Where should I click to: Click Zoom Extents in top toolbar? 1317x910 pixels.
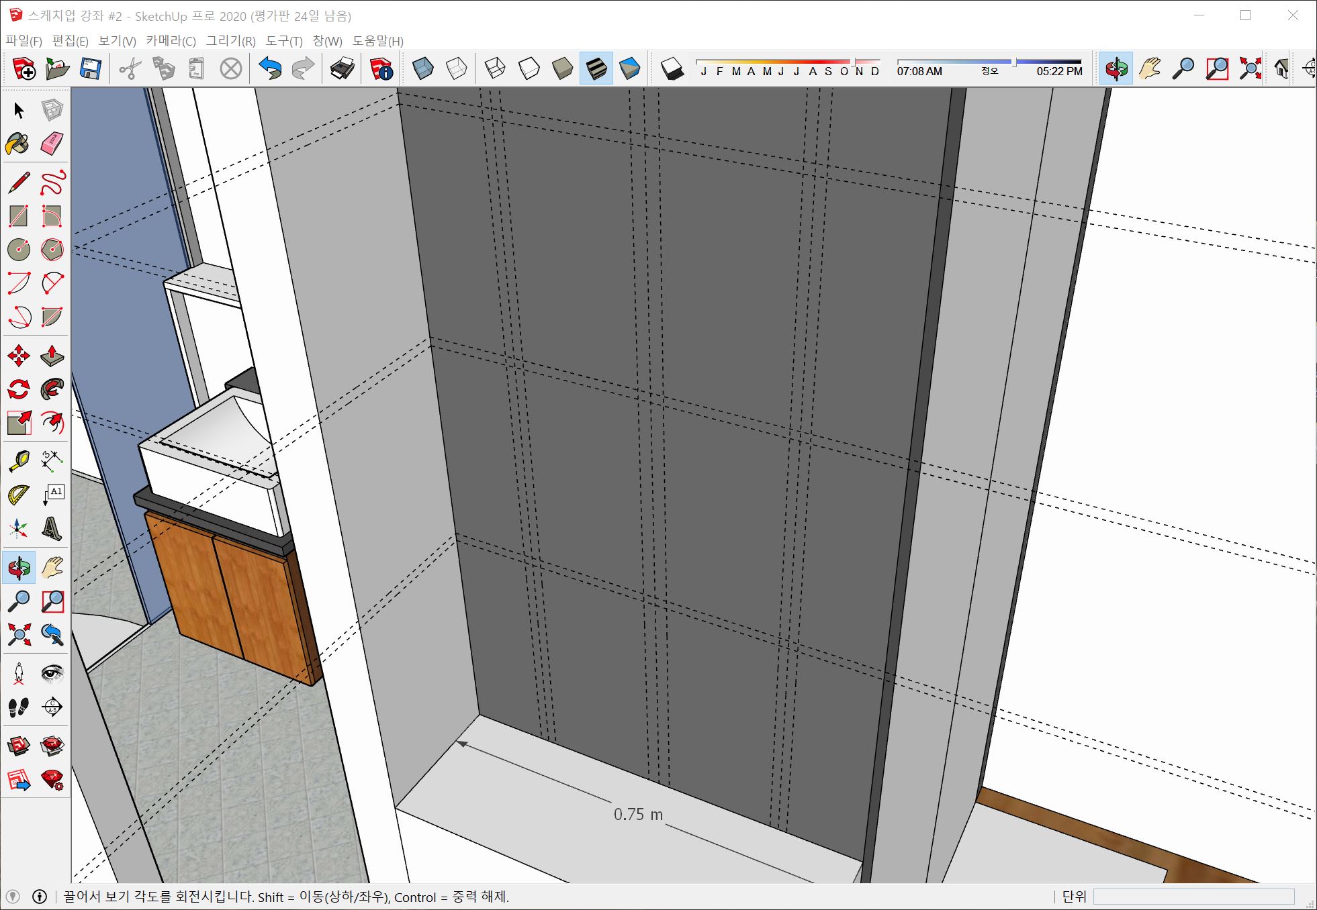(x=1250, y=68)
